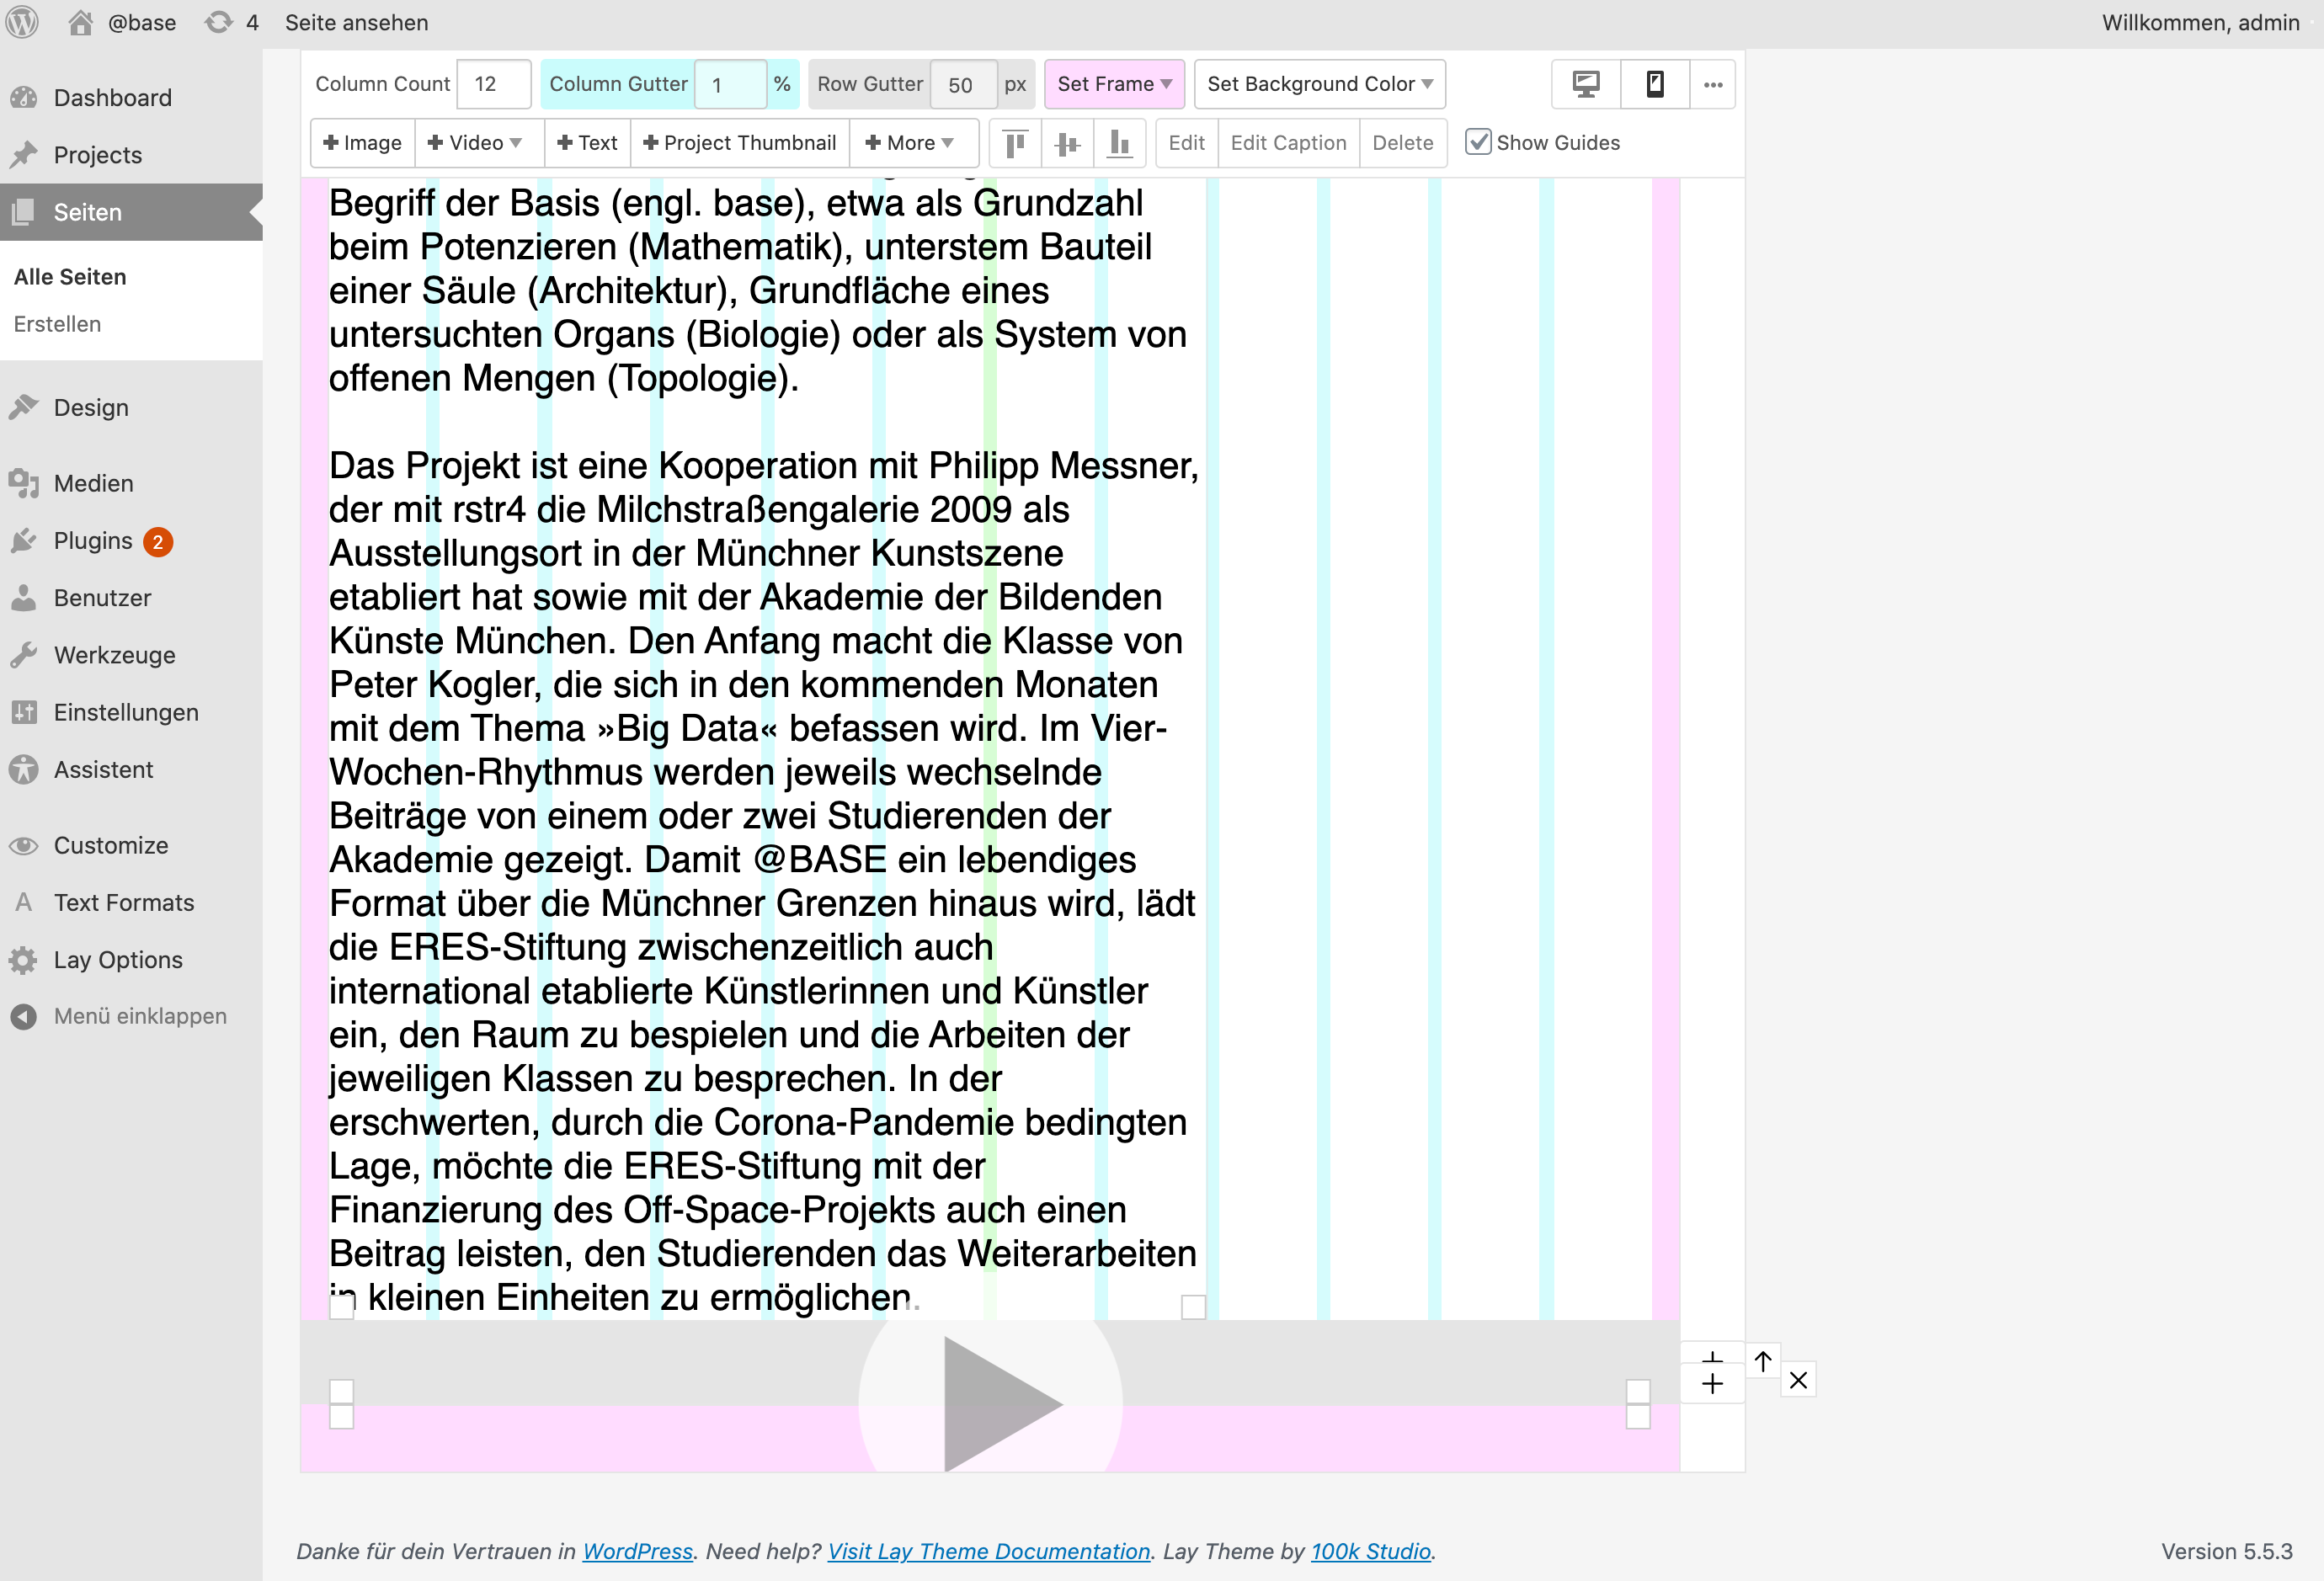Visit Lay Theme Documentation link
This screenshot has width=2324, height=1581.
(x=988, y=1551)
